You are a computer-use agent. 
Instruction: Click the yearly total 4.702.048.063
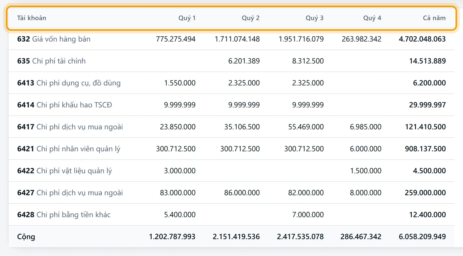pos(422,39)
